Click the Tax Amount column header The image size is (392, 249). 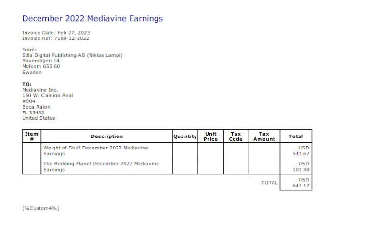(x=264, y=136)
